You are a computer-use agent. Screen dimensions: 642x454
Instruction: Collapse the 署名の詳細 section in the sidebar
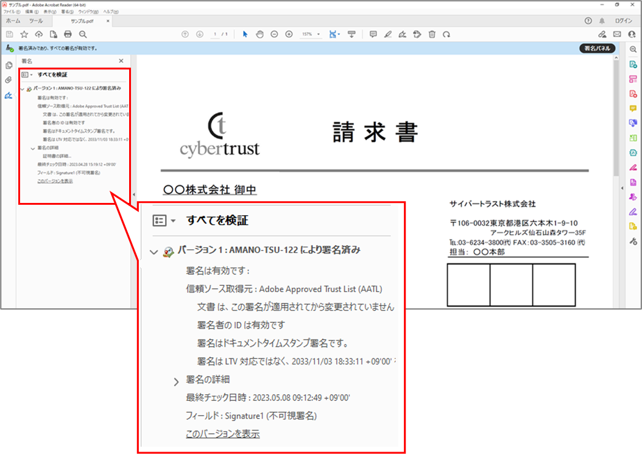click(x=33, y=148)
